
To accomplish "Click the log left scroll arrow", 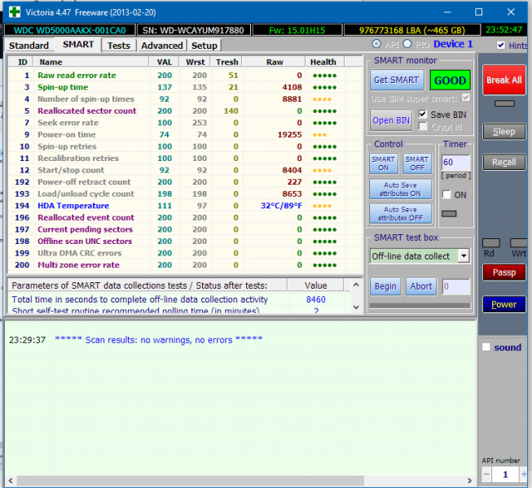I will click(11, 480).
